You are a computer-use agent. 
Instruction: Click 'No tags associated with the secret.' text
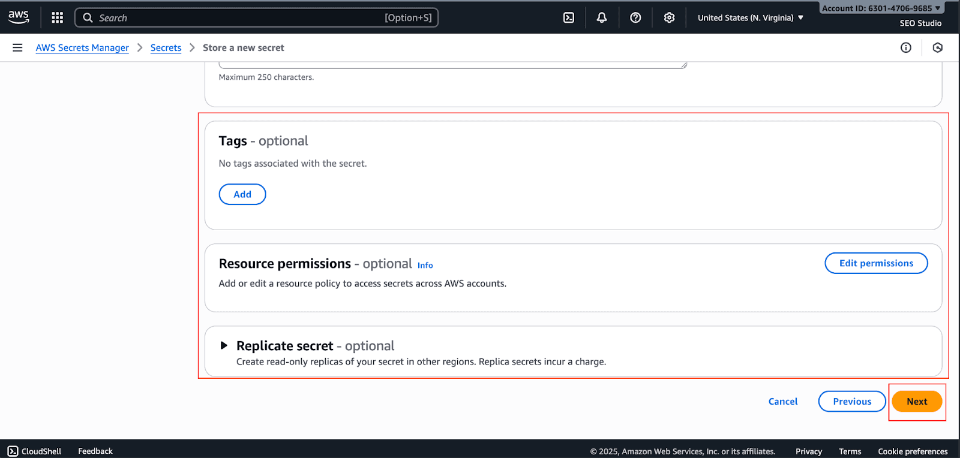[292, 163]
